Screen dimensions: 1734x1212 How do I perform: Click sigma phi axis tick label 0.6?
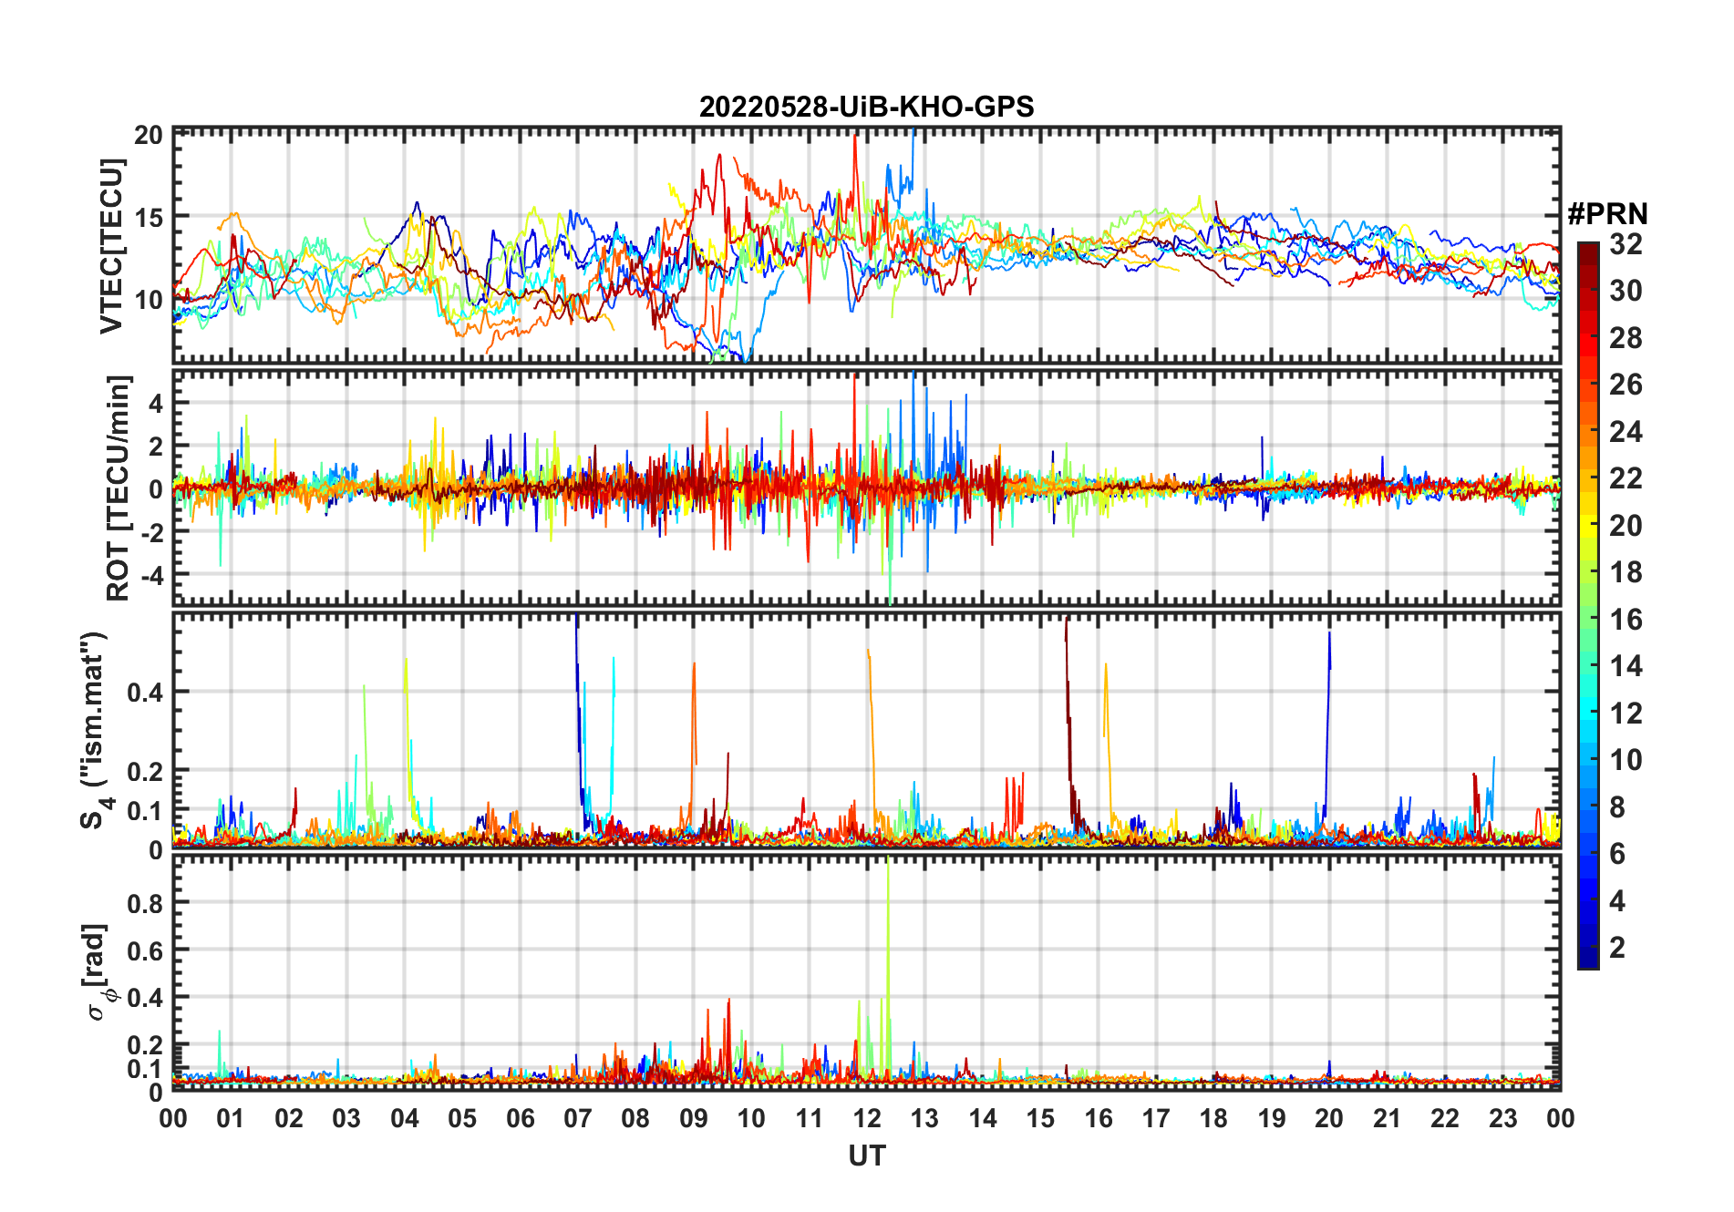point(146,950)
